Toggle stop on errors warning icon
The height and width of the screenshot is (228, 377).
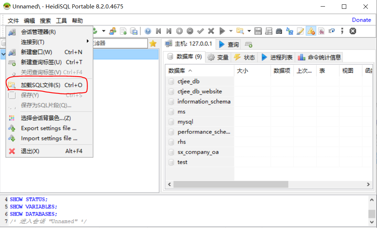tap(311, 31)
